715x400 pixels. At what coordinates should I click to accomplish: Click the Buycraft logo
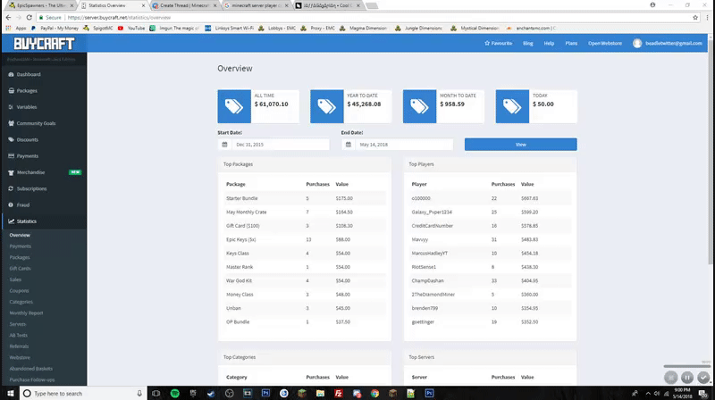click(44, 44)
